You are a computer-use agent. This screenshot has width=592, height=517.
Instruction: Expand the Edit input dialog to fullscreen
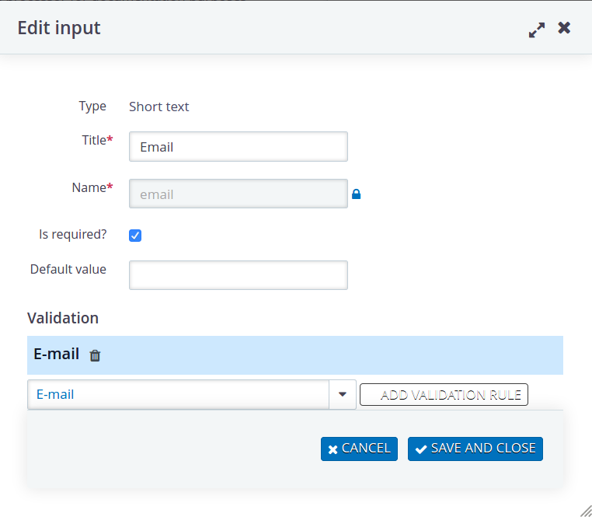coord(537,30)
